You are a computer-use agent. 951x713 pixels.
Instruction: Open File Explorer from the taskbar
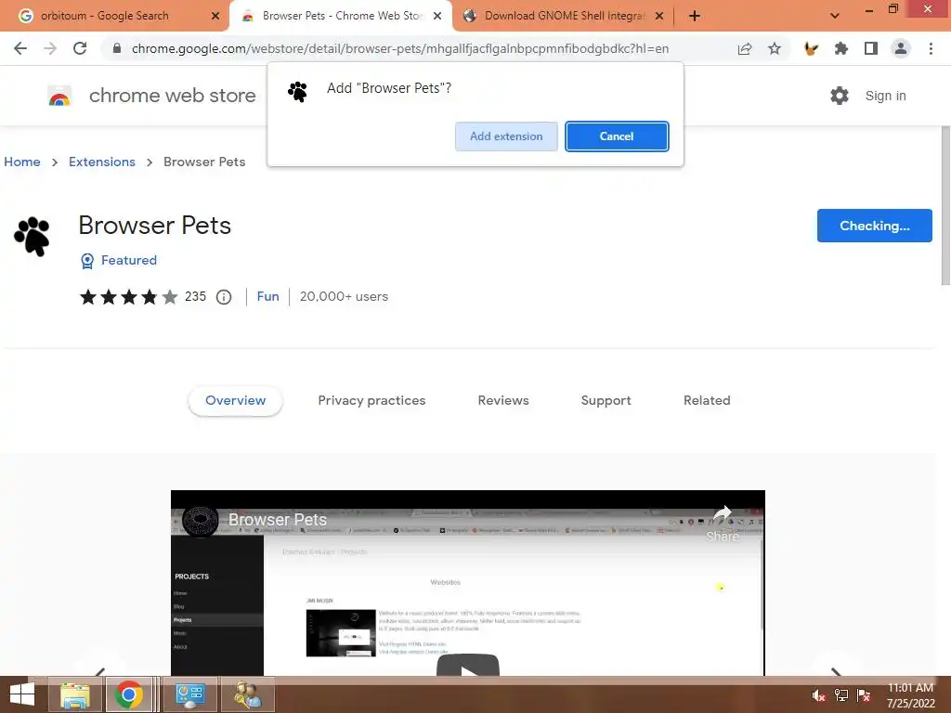click(x=75, y=694)
